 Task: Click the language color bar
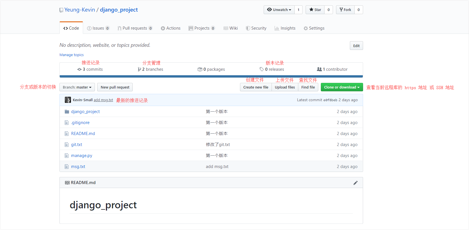click(211, 76)
